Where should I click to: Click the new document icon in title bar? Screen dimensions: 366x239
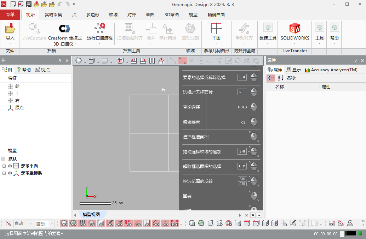tap(13, 4)
